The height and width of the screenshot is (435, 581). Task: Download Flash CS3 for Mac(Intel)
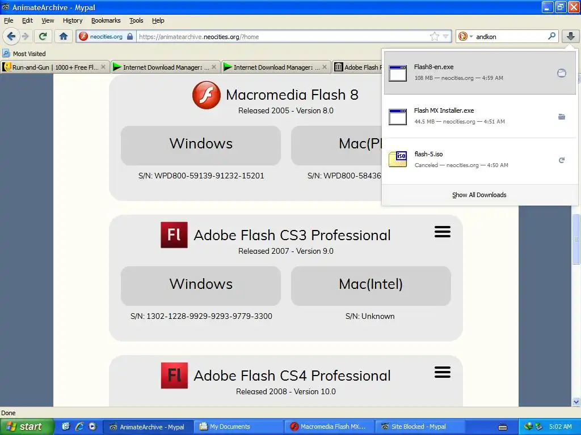pos(371,285)
